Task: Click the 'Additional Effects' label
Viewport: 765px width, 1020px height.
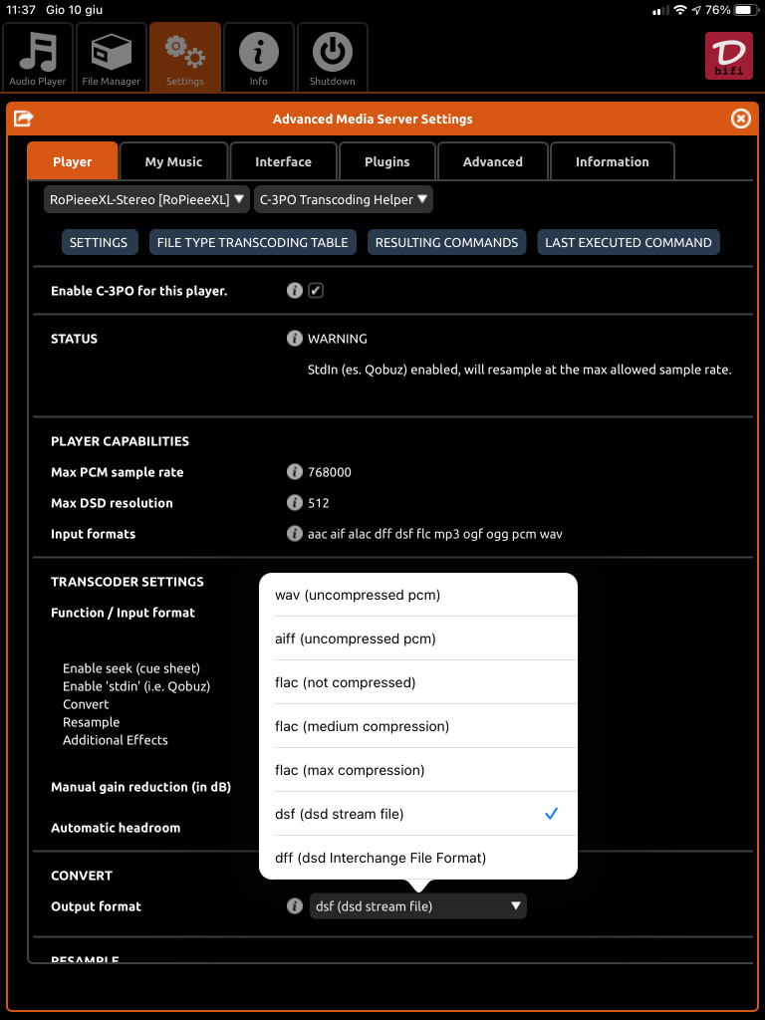Action: [x=116, y=740]
